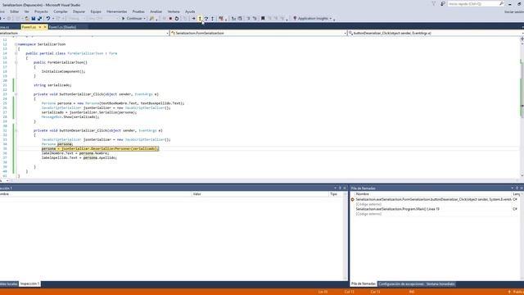Collapse the FormSerializarJson constructor block
Viewport: 524px width, 295px height.
click(16, 62)
